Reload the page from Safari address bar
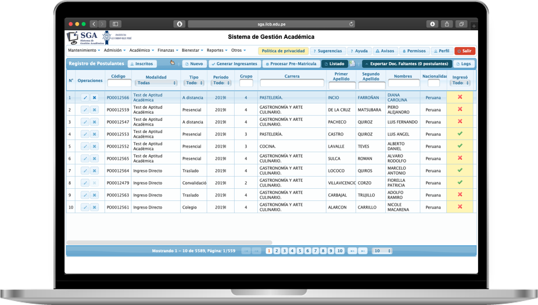The height and width of the screenshot is (305, 538). [352, 24]
